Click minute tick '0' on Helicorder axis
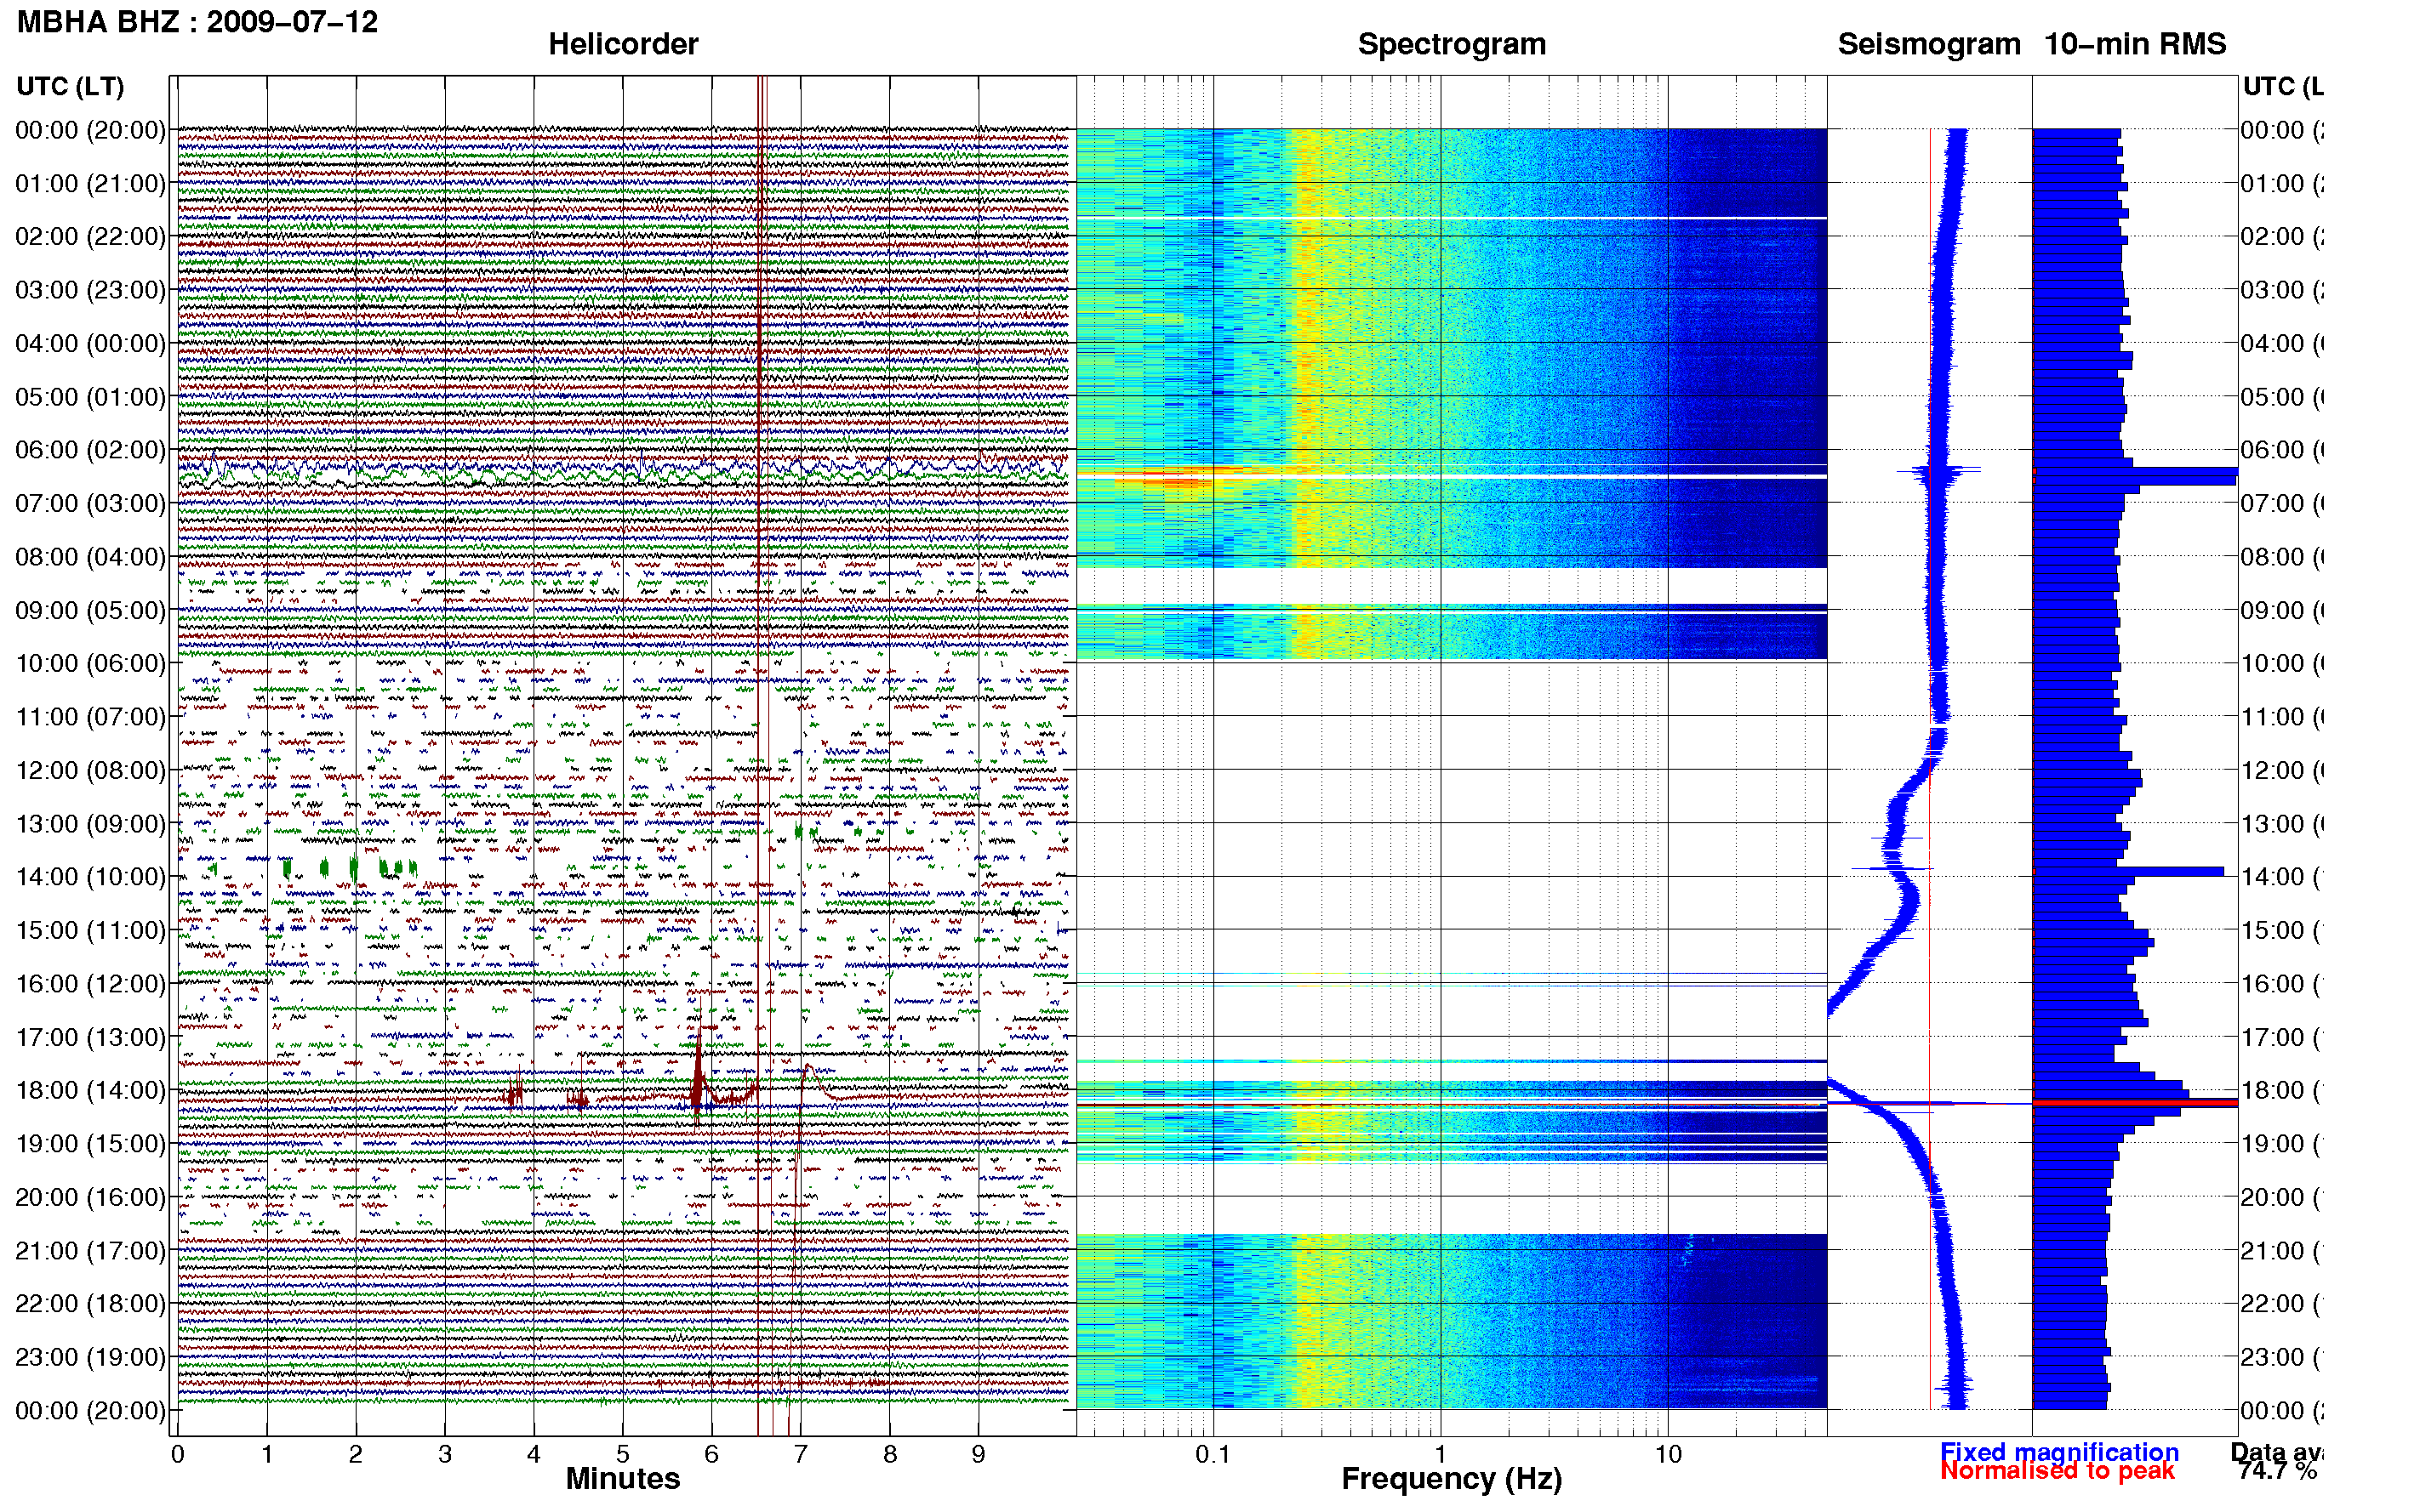This screenshot has width=2420, height=1512. (x=178, y=1455)
